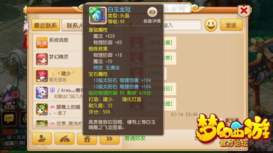Click the eye icon for 装备详情
273x153 pixels.
click(x=152, y=12)
